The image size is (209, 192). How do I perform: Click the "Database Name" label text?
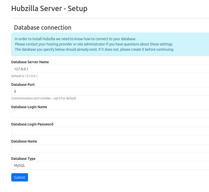24,141
